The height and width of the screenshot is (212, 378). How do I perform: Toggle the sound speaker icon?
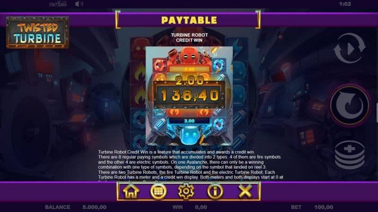coord(78,4)
